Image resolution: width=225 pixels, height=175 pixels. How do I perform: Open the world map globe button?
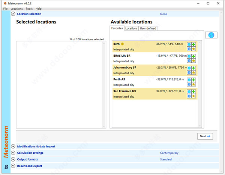point(211,35)
